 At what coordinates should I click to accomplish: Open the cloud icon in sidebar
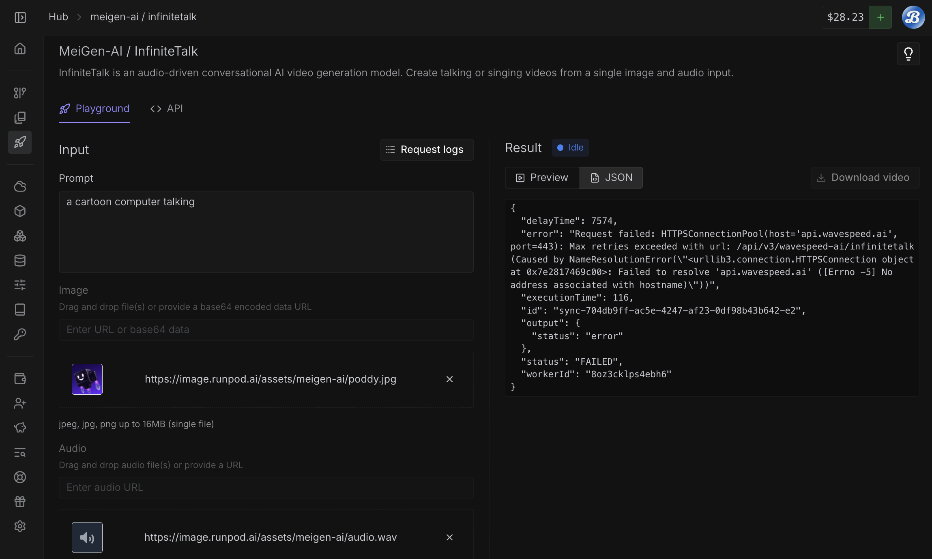(20, 187)
